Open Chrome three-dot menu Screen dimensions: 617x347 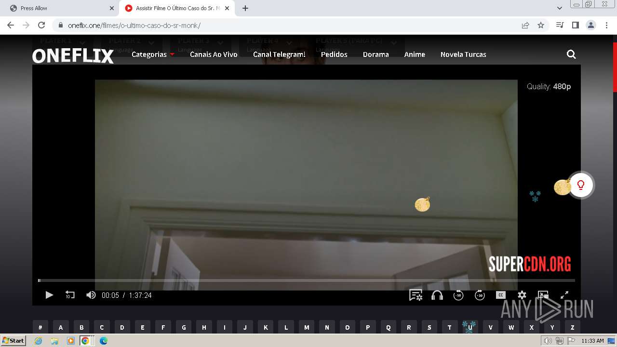tap(606, 25)
